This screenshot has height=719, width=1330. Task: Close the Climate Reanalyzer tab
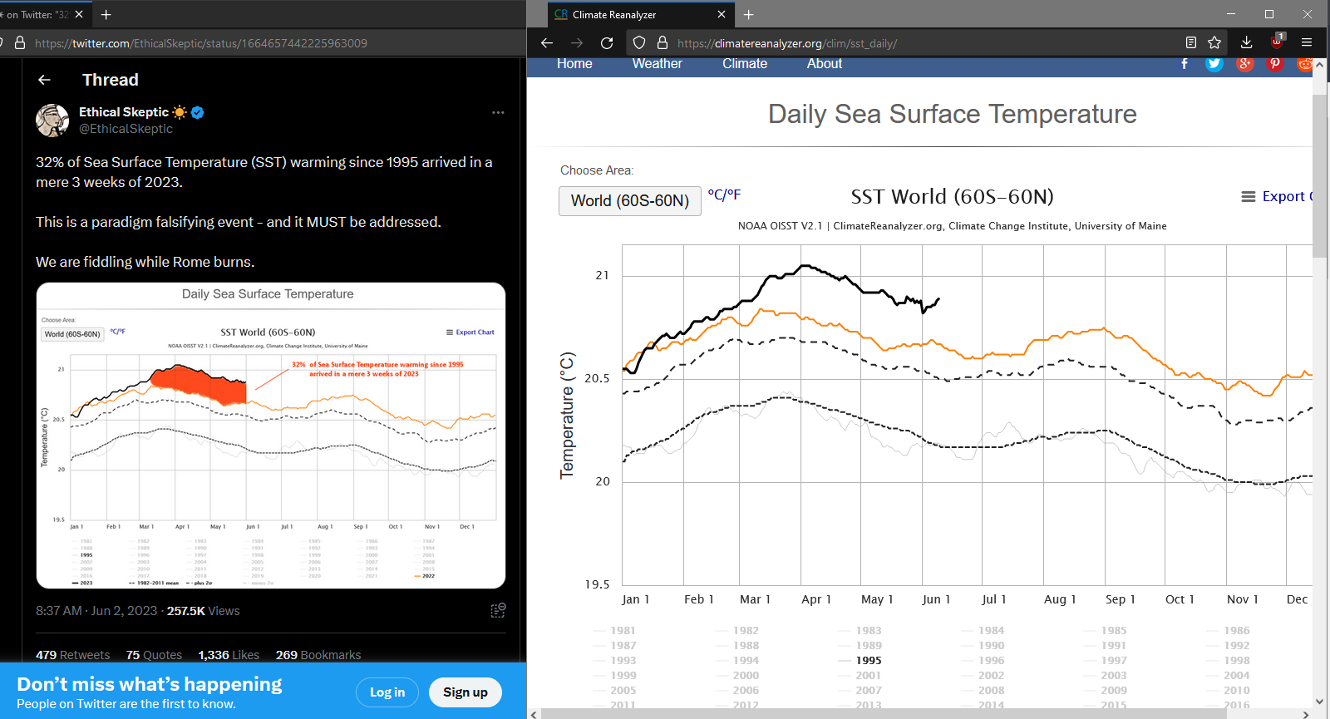(x=721, y=14)
